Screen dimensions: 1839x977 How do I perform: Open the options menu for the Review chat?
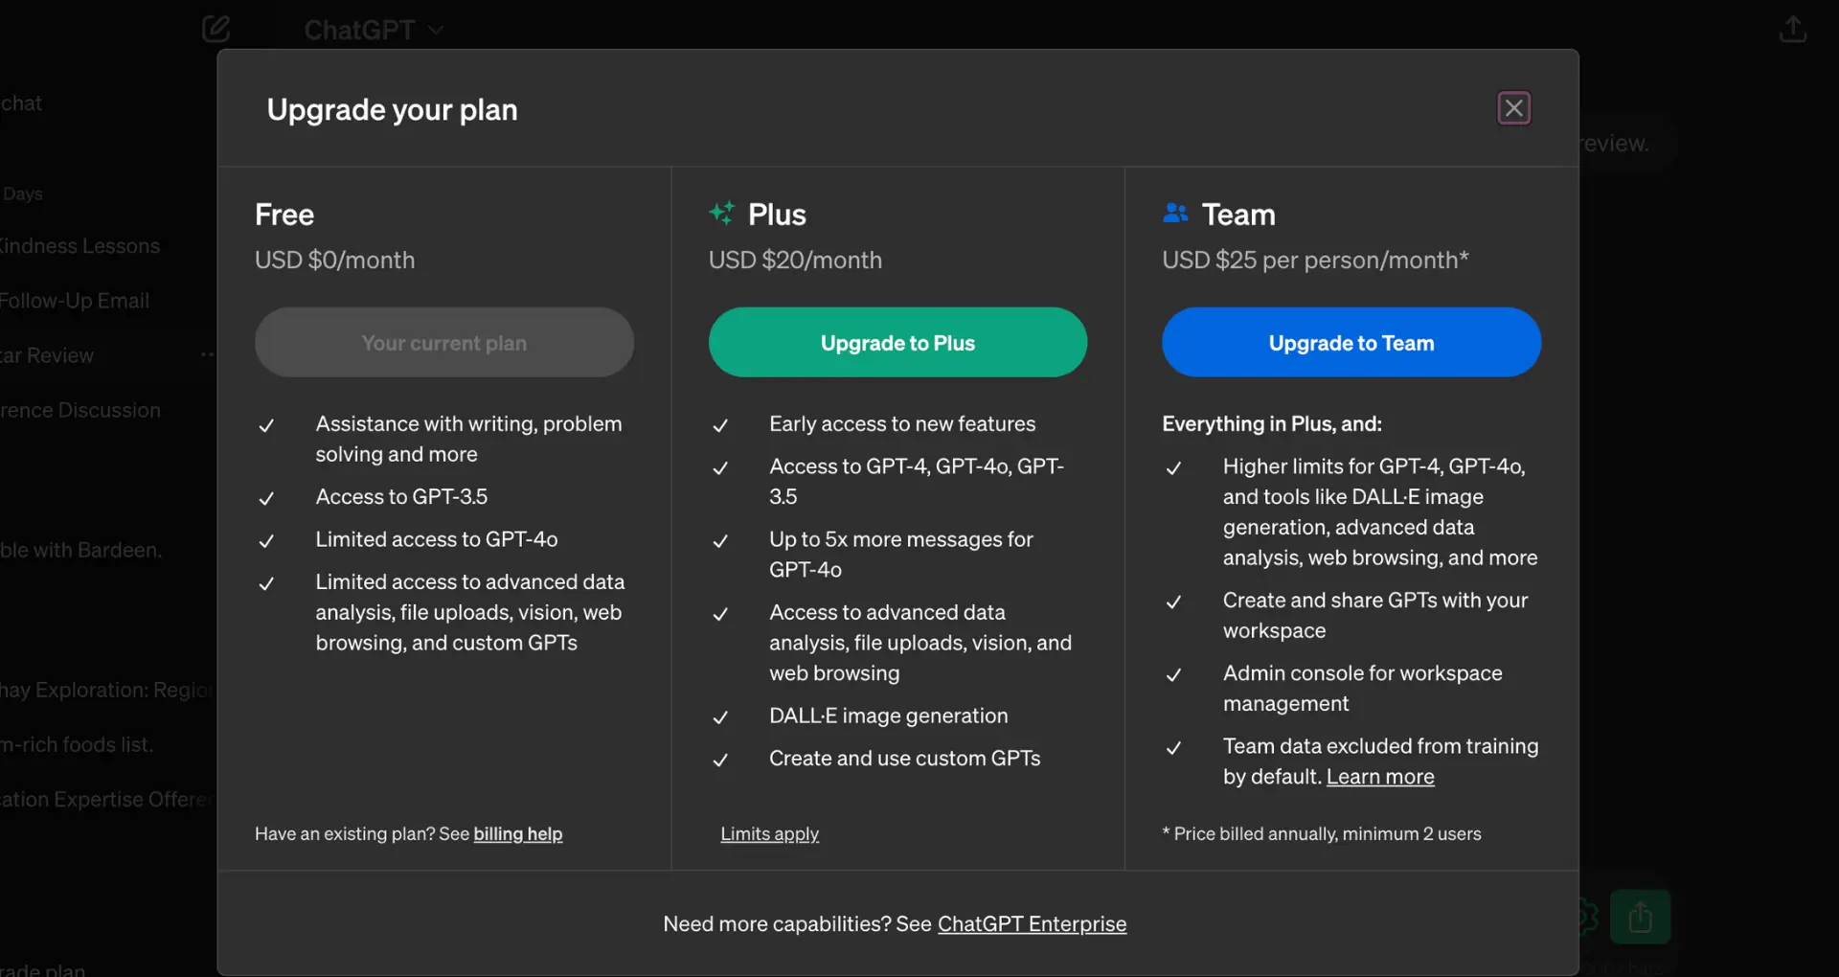pos(207,354)
